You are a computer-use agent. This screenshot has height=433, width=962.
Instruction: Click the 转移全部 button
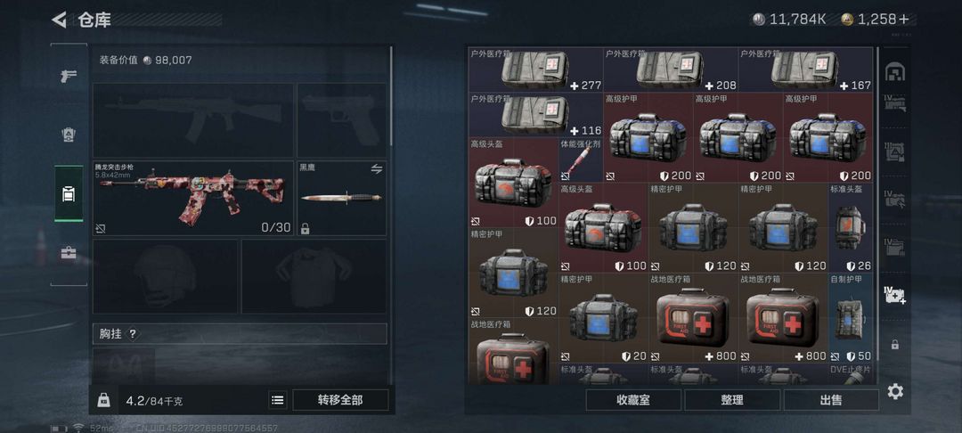point(340,400)
